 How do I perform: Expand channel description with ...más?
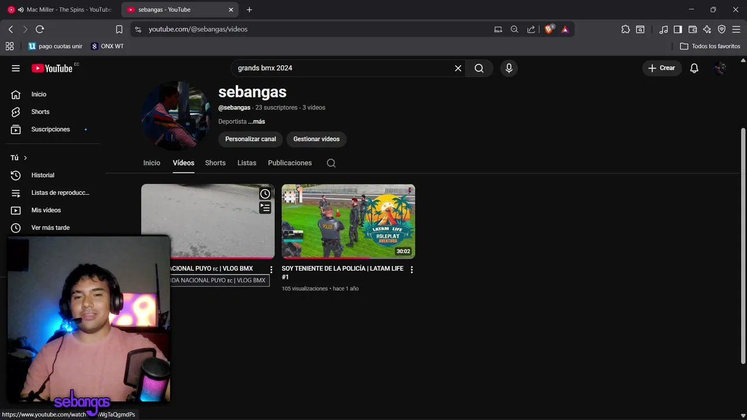tap(256, 122)
